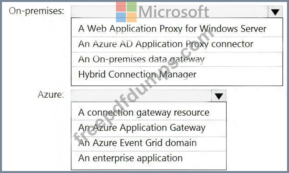Choose An Azure AD Application Proxy connector
Screen dimensions: 289x173
tap(177, 44)
